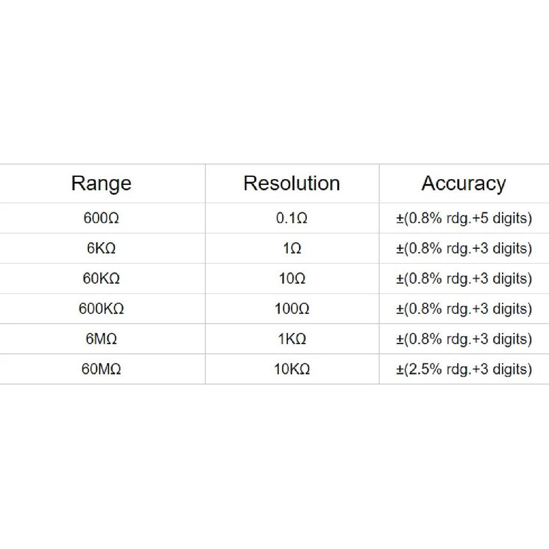Select the 600Ω range cell

coord(101,218)
